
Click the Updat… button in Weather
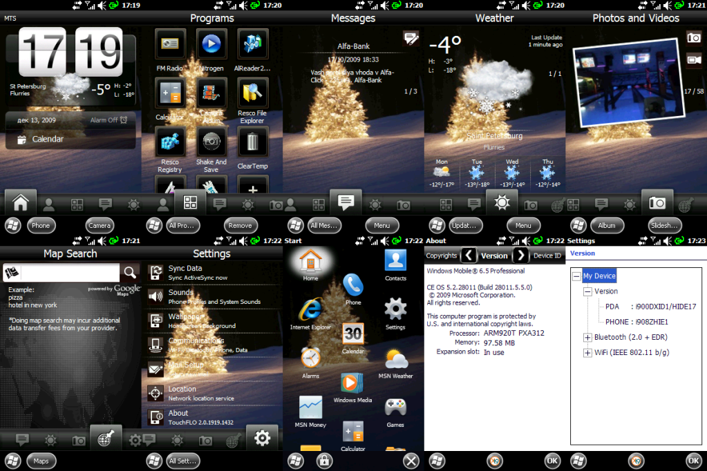click(x=466, y=225)
